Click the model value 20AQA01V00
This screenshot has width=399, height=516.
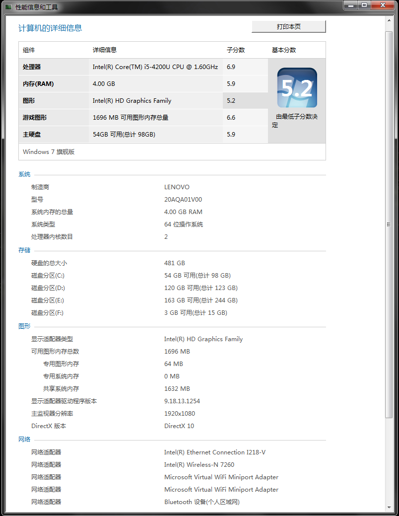click(x=183, y=200)
